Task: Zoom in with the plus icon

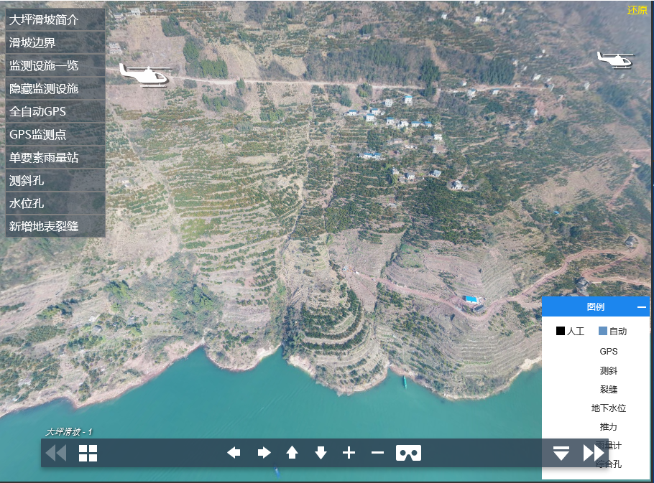Action: coord(349,453)
